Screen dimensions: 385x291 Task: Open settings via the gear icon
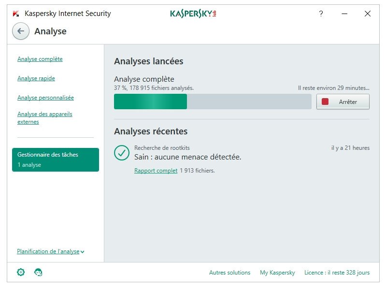pyautogui.click(x=21, y=272)
